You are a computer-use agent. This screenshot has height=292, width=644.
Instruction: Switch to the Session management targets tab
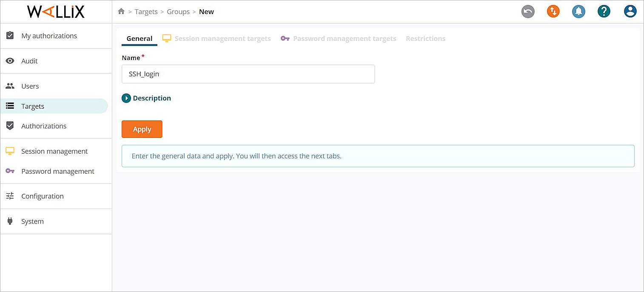(223, 38)
